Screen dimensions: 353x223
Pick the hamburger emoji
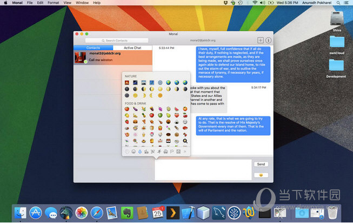tap(135, 122)
